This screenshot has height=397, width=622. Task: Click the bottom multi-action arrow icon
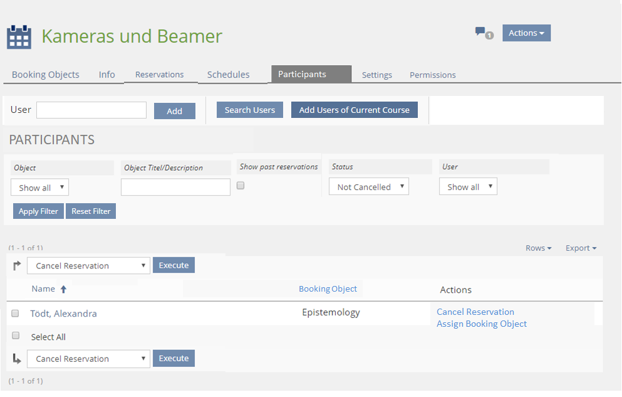tap(17, 359)
